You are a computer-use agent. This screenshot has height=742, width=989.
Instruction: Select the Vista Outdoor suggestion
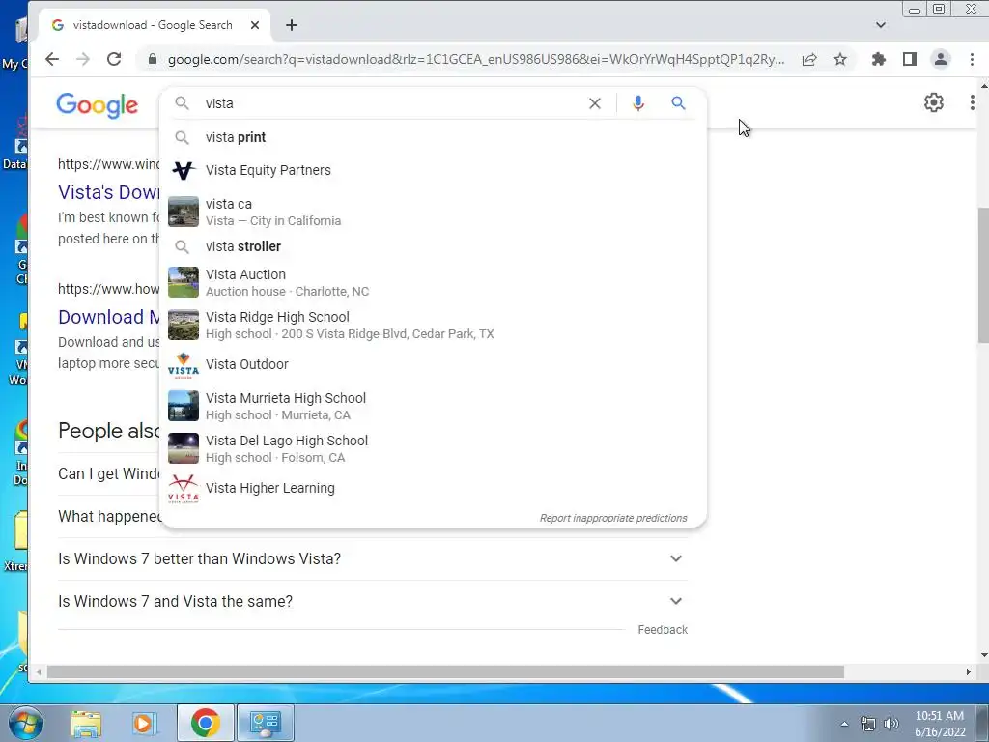point(434,364)
